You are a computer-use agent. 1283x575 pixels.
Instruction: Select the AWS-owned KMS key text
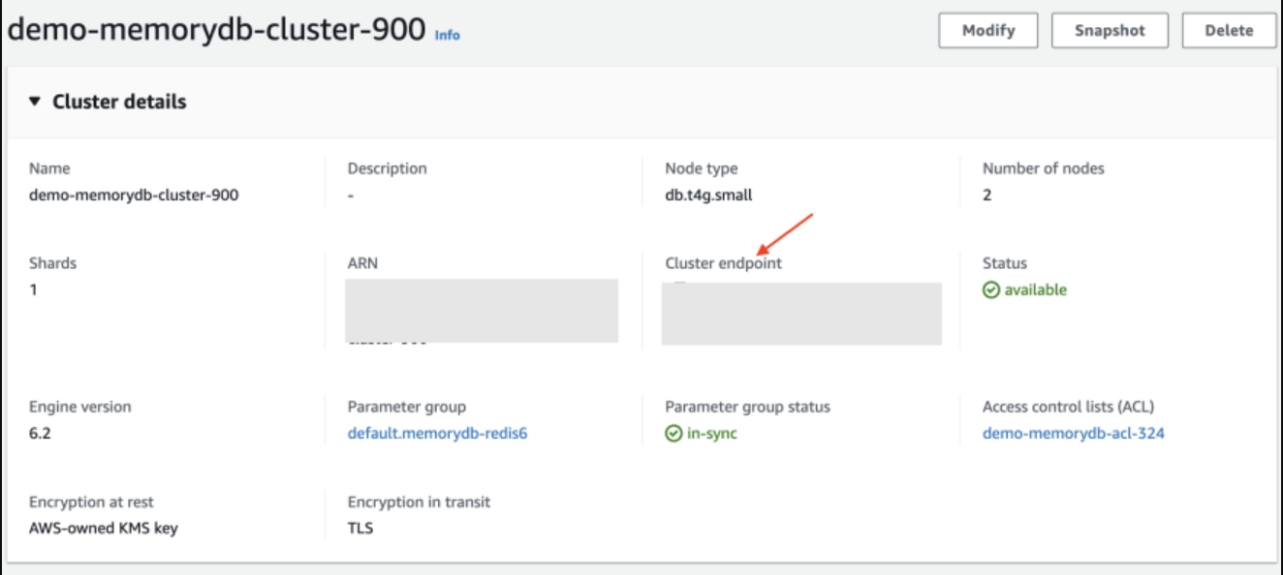(x=104, y=529)
